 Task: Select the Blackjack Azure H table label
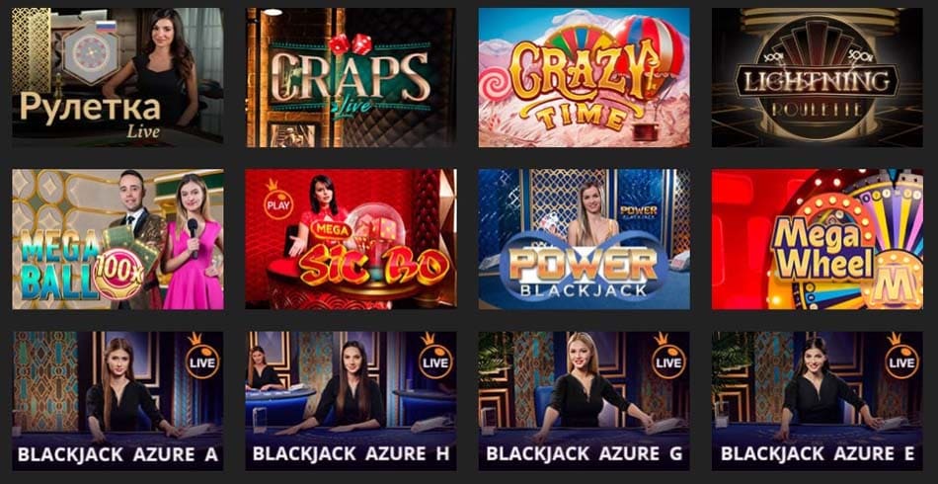coord(352,454)
